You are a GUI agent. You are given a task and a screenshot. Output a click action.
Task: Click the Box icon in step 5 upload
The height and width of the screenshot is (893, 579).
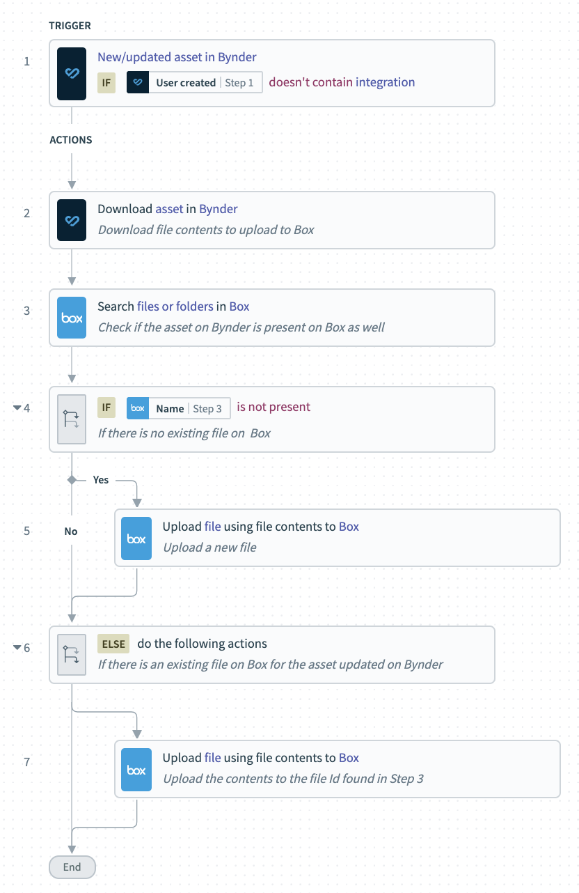pos(136,538)
